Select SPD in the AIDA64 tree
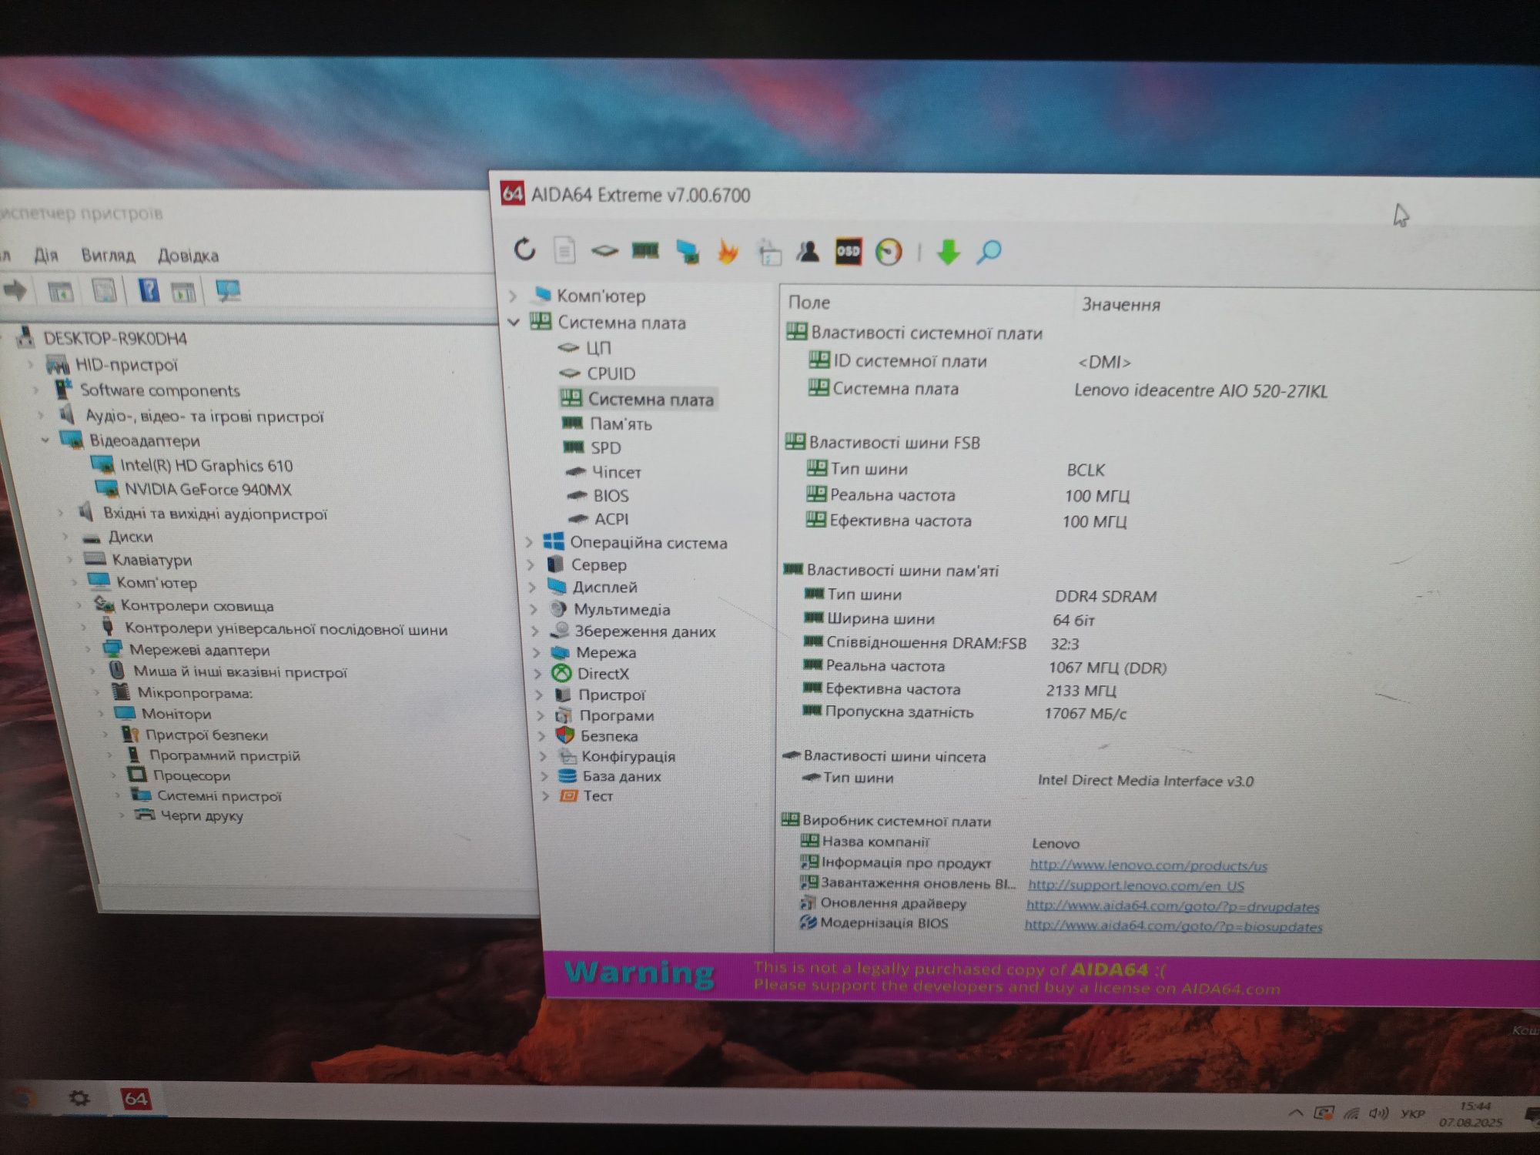The height and width of the screenshot is (1155, 1540). pos(605,447)
